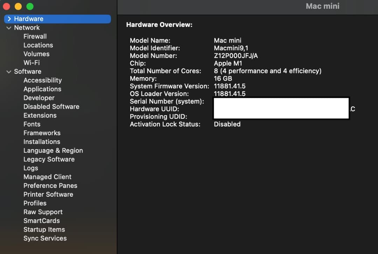Select Language & Region
Image resolution: width=378 pixels, height=254 pixels.
click(53, 151)
